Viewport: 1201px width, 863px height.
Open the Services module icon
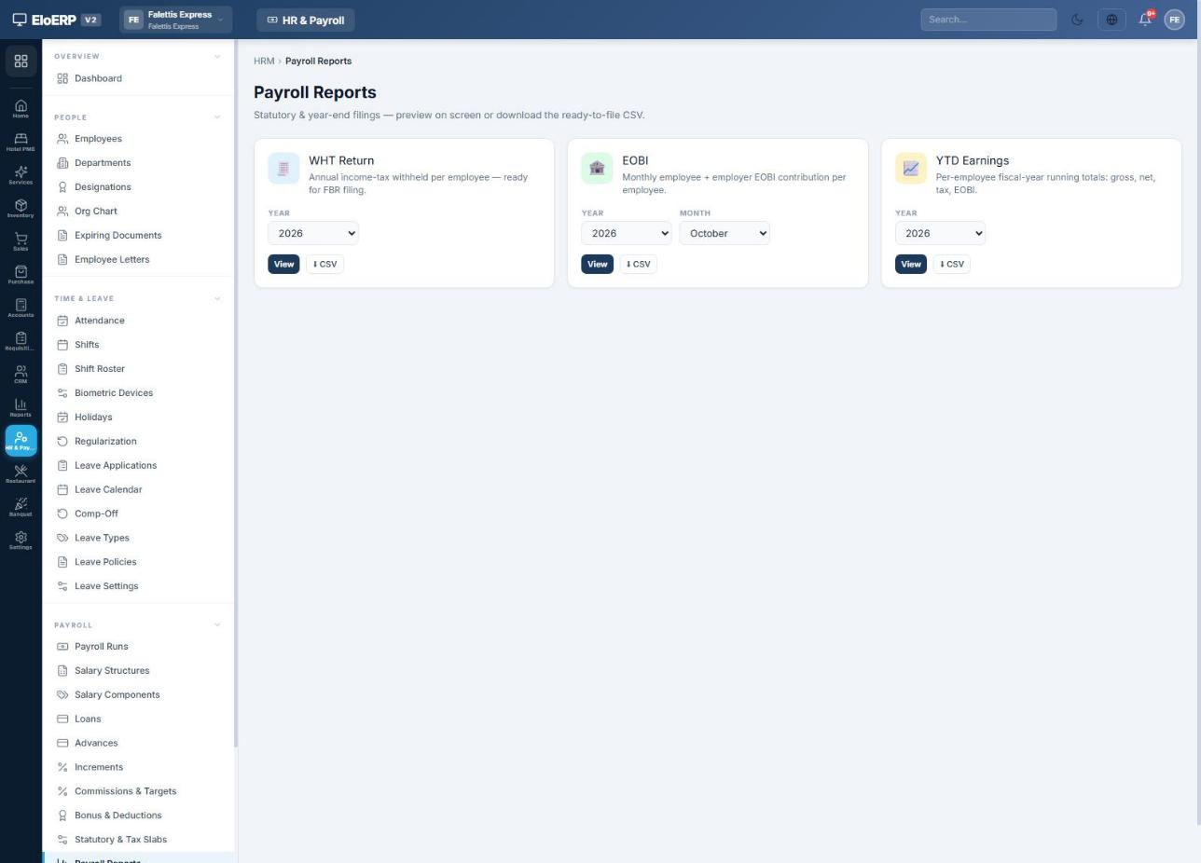[21, 175]
